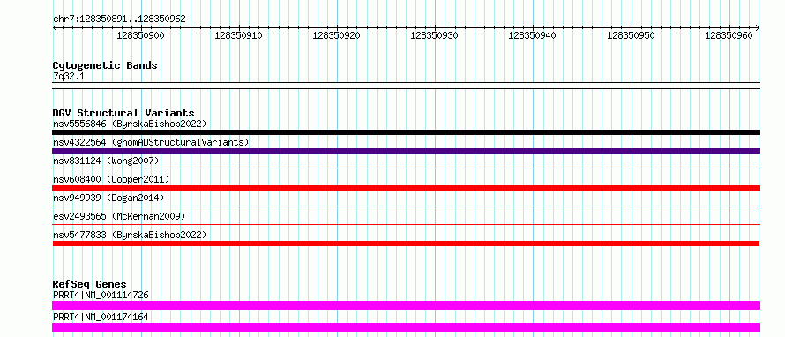
Task: Click the magenta bar for PRRT4|NM_001114726
Action: coord(406,305)
